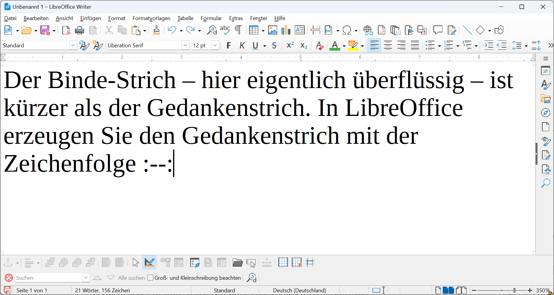Enable Groß- und Kleinschreibung beachten checkbox
The image size is (554, 295).
click(x=150, y=278)
